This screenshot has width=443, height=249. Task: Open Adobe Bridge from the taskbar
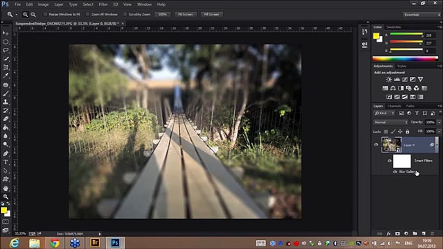(x=95, y=243)
